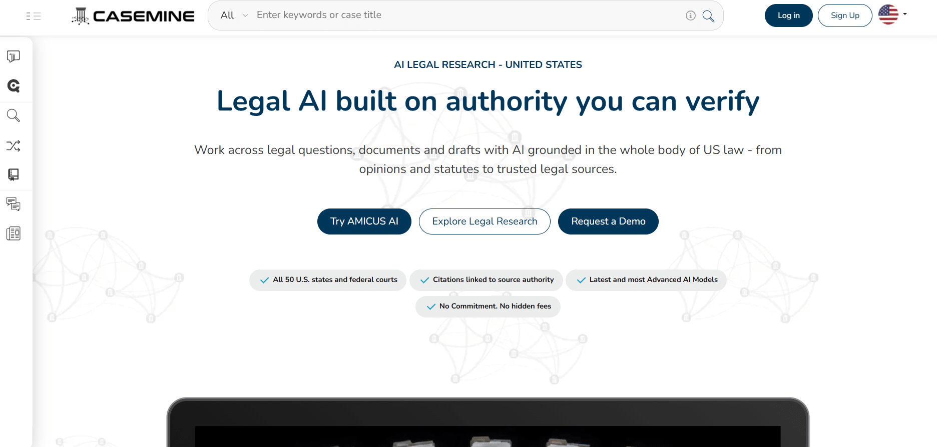Image resolution: width=937 pixels, height=447 pixels.
Task: Click the search info icon
Action: (691, 15)
